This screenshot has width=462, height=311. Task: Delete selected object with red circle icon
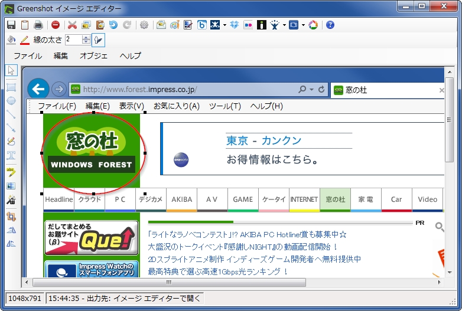click(56, 25)
